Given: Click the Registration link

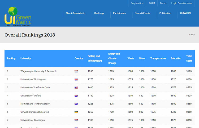Looking at the screenshot, I should pyautogui.click(x=137, y=3).
